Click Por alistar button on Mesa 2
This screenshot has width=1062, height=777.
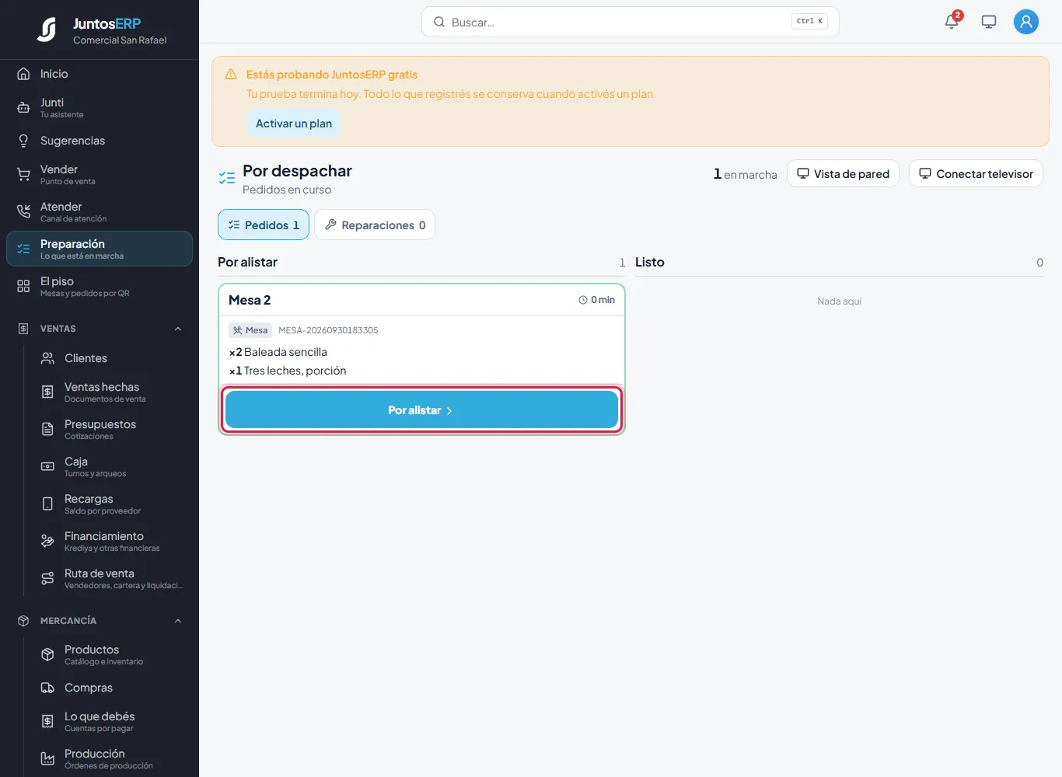tap(421, 409)
